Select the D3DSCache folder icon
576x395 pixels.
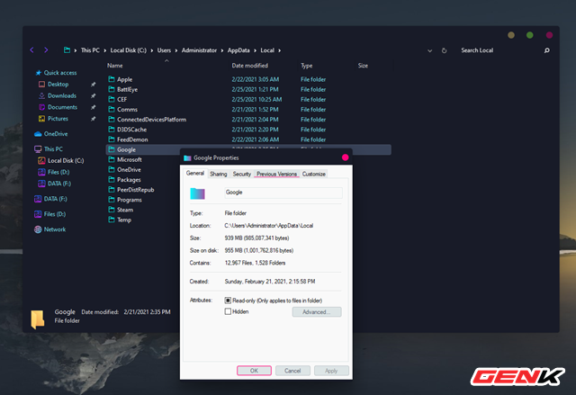tap(112, 130)
